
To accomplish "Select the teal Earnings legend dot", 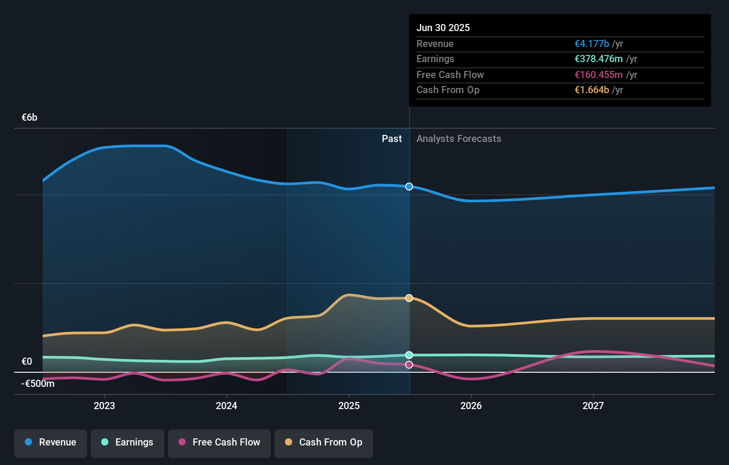I will point(104,442).
